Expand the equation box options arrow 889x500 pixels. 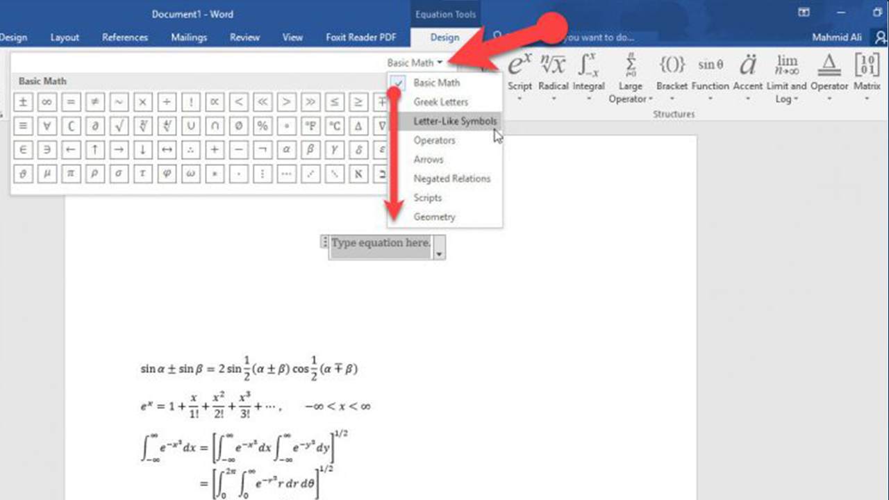pos(438,254)
